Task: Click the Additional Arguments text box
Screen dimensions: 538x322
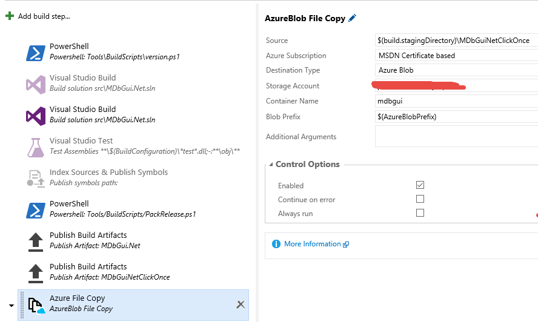Action: point(456,136)
